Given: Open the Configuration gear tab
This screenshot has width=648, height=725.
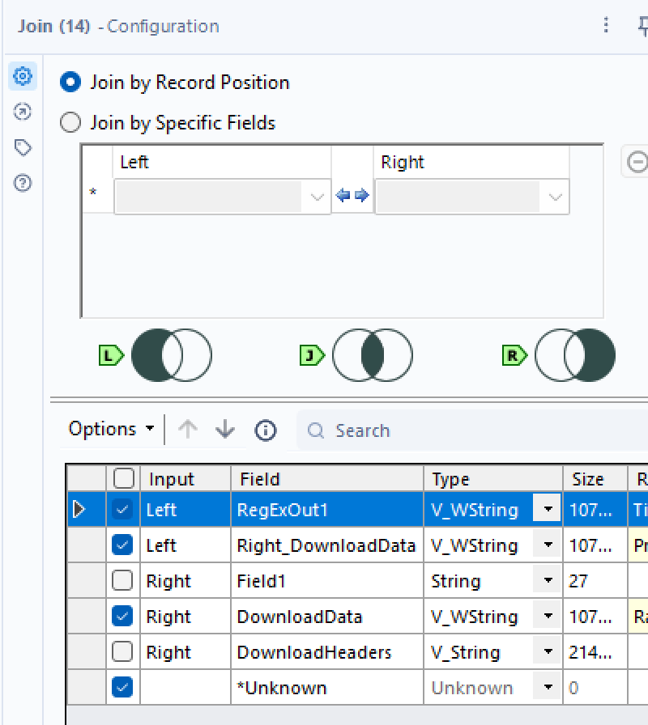Looking at the screenshot, I should point(22,76).
